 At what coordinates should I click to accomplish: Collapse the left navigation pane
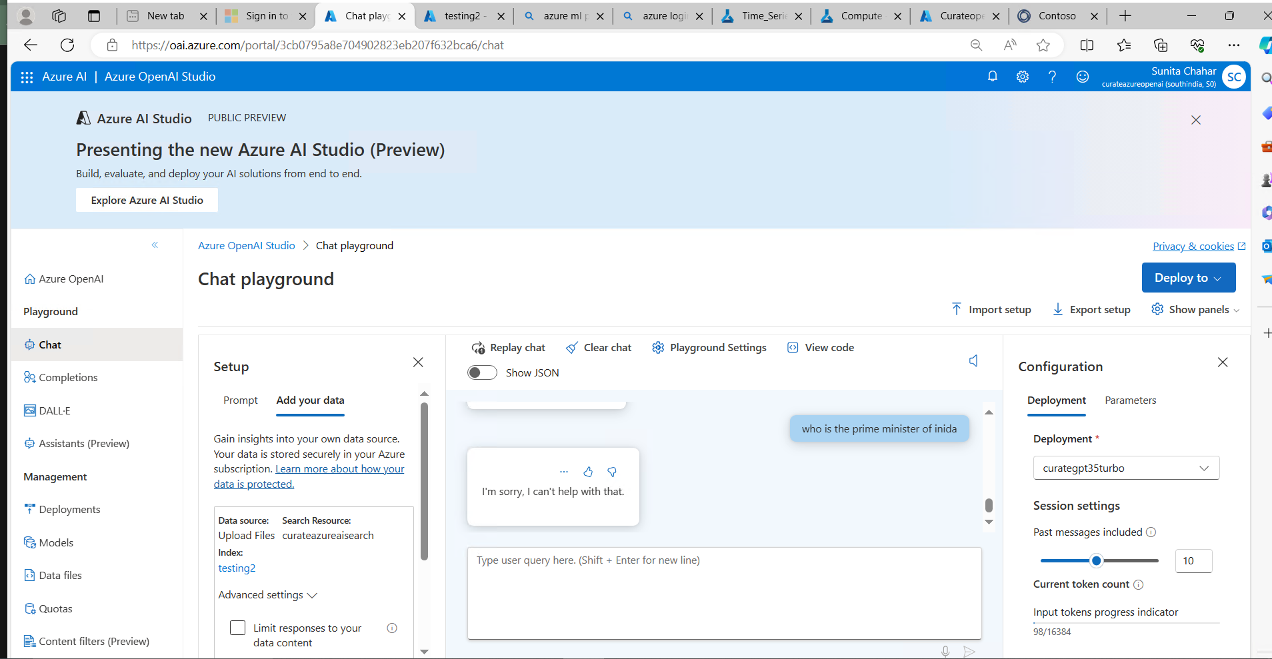155,245
